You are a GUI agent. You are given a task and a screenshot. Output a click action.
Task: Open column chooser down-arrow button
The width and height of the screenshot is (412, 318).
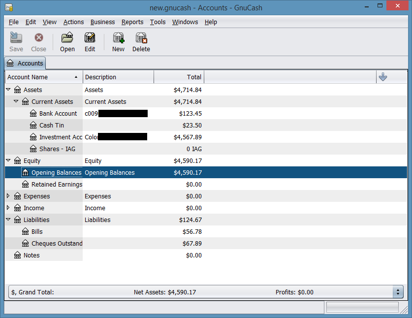(x=383, y=77)
